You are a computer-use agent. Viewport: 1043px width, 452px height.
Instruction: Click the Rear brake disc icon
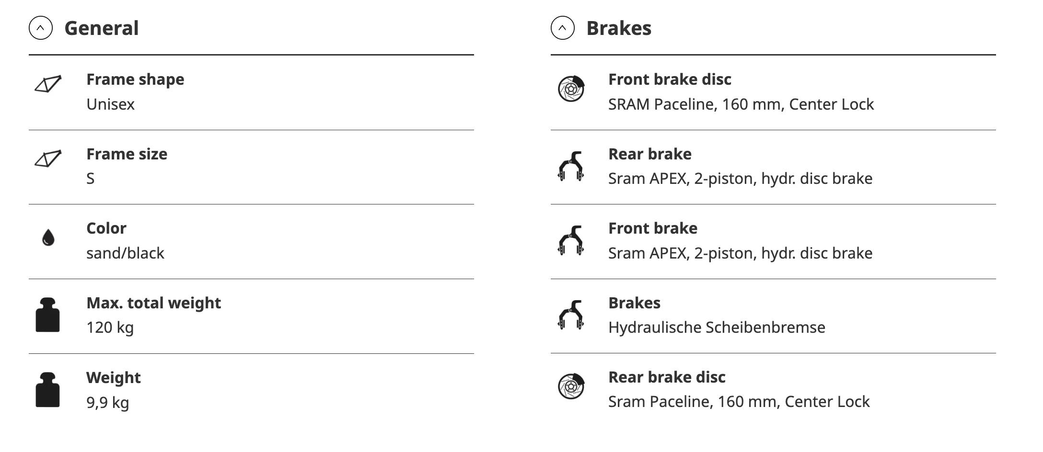coord(571,386)
